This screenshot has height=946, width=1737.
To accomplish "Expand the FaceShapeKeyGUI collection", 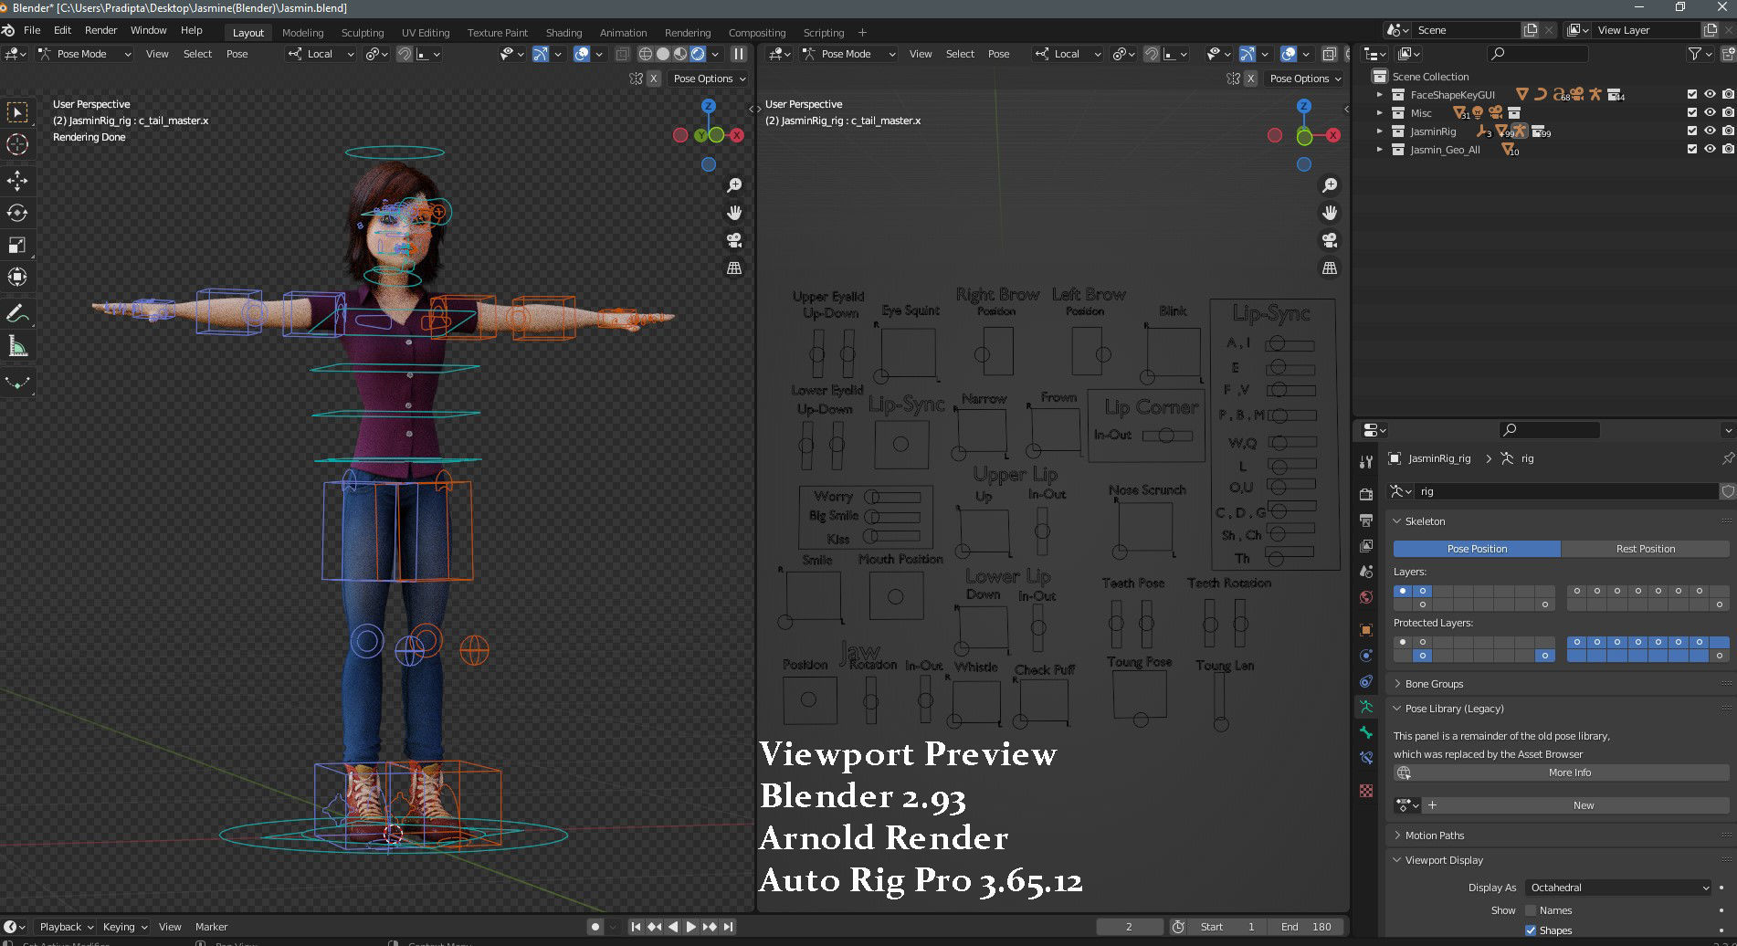I will [1380, 95].
